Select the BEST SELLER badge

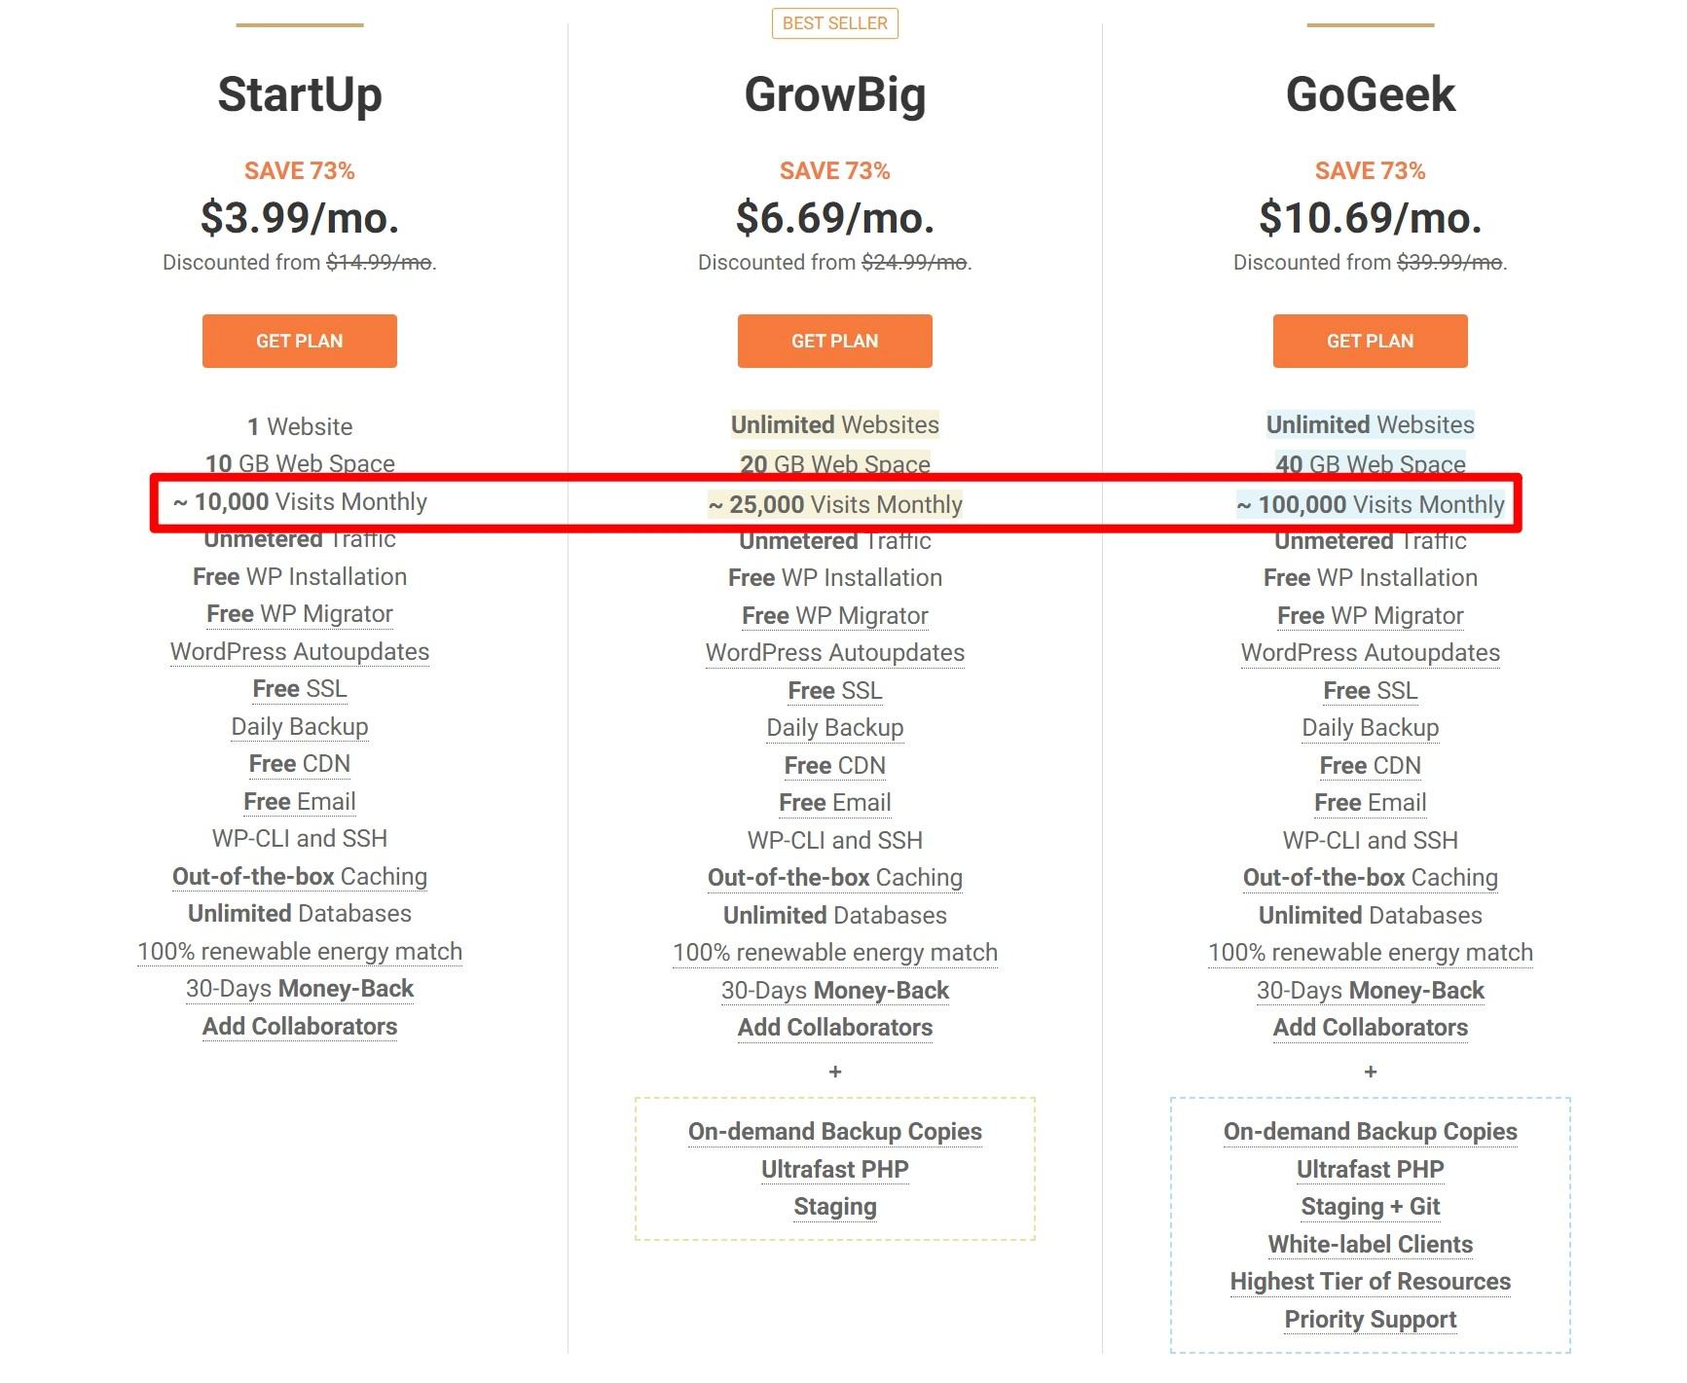(x=834, y=23)
